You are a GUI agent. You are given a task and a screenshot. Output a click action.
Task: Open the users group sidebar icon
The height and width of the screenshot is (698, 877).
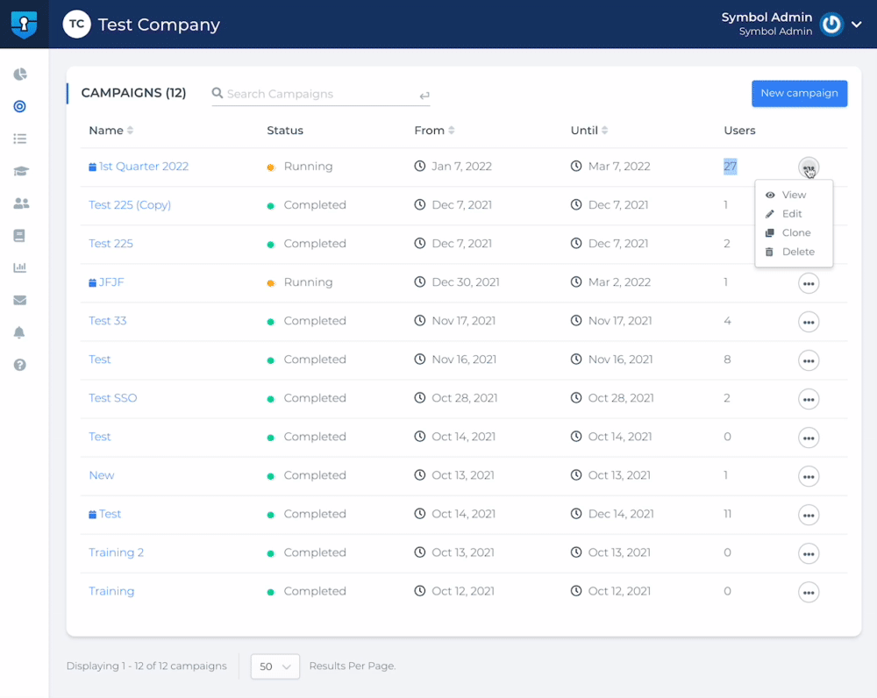click(21, 203)
